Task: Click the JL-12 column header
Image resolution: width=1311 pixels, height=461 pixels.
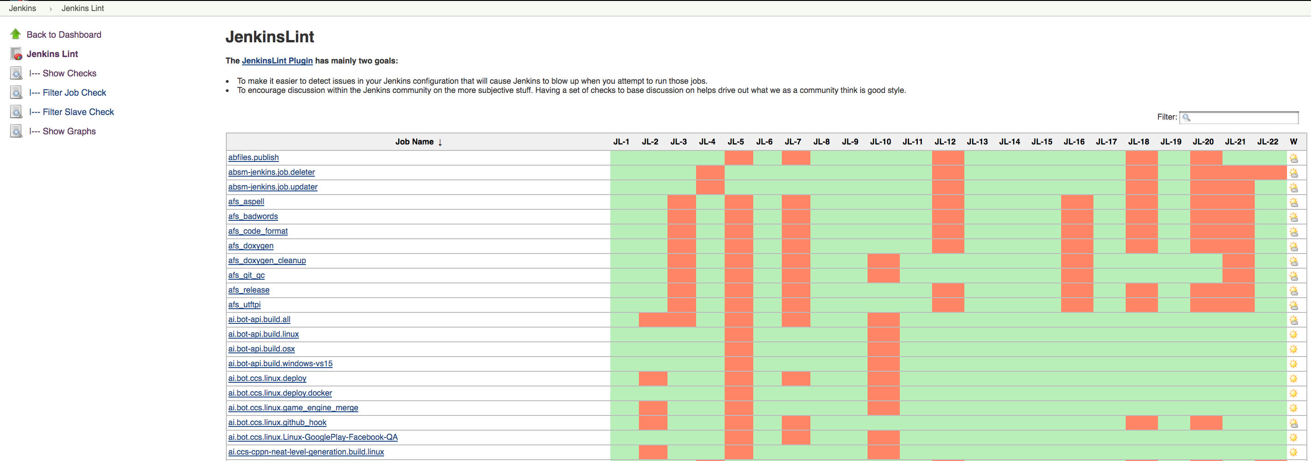Action: [x=945, y=142]
